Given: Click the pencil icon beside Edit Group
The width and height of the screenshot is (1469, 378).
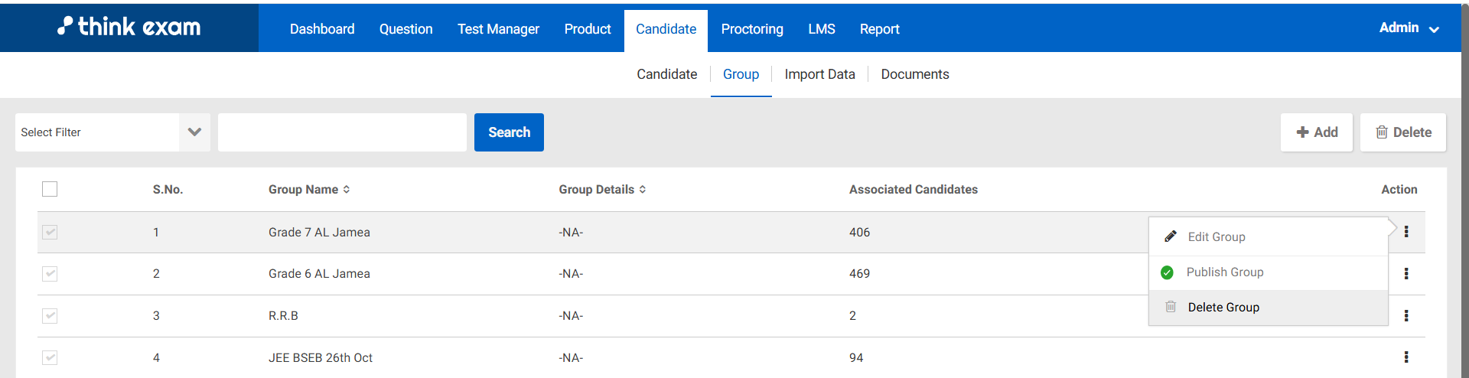Looking at the screenshot, I should (1170, 236).
